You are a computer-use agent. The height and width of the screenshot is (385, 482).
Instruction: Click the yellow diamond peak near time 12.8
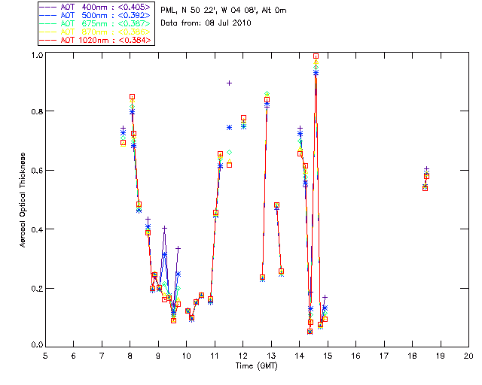pyautogui.click(x=267, y=94)
